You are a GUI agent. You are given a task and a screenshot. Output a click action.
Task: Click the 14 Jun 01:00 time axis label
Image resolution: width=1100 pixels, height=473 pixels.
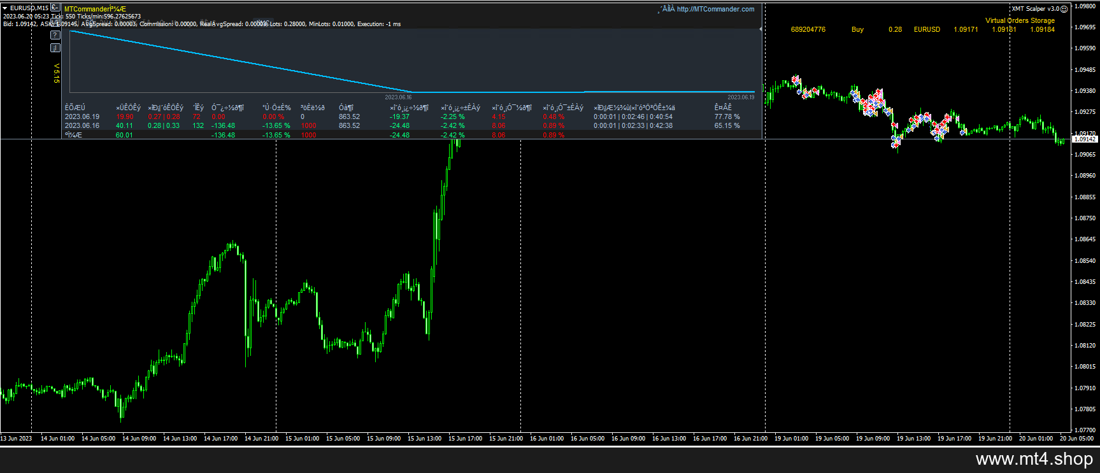(57, 438)
